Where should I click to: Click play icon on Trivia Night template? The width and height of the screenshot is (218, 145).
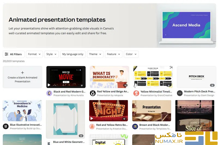point(92,119)
